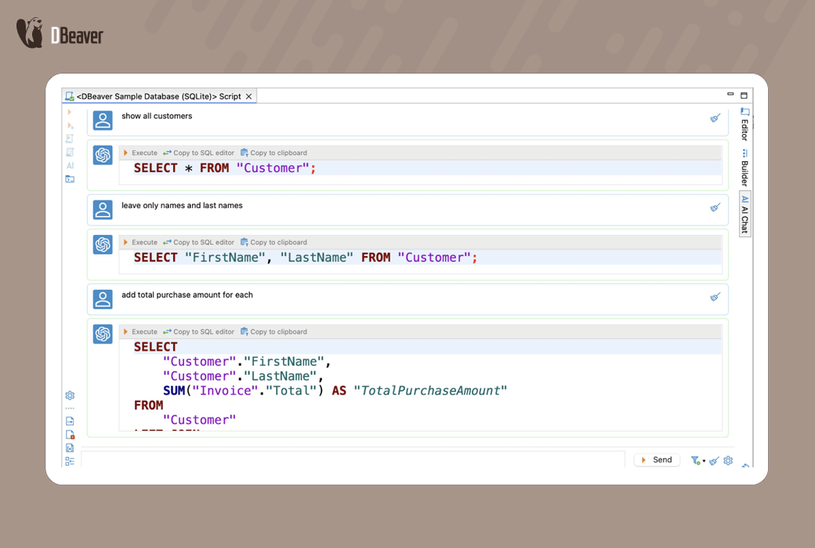Switch to the Builder side tab
The height and width of the screenshot is (548, 815).
(744, 168)
